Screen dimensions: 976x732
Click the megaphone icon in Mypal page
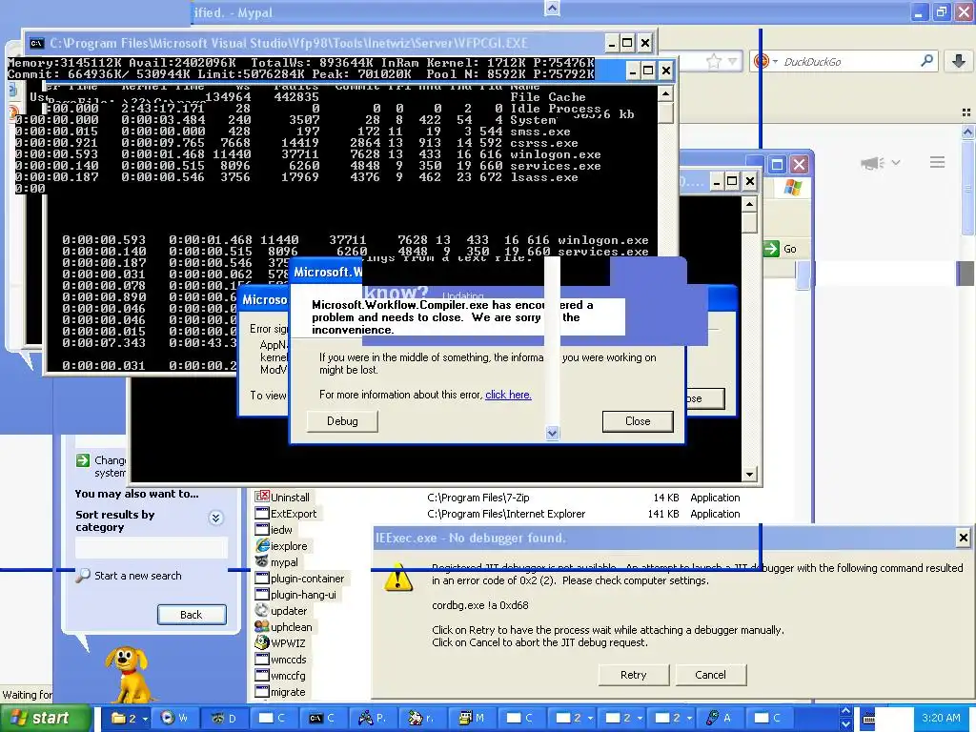[873, 163]
